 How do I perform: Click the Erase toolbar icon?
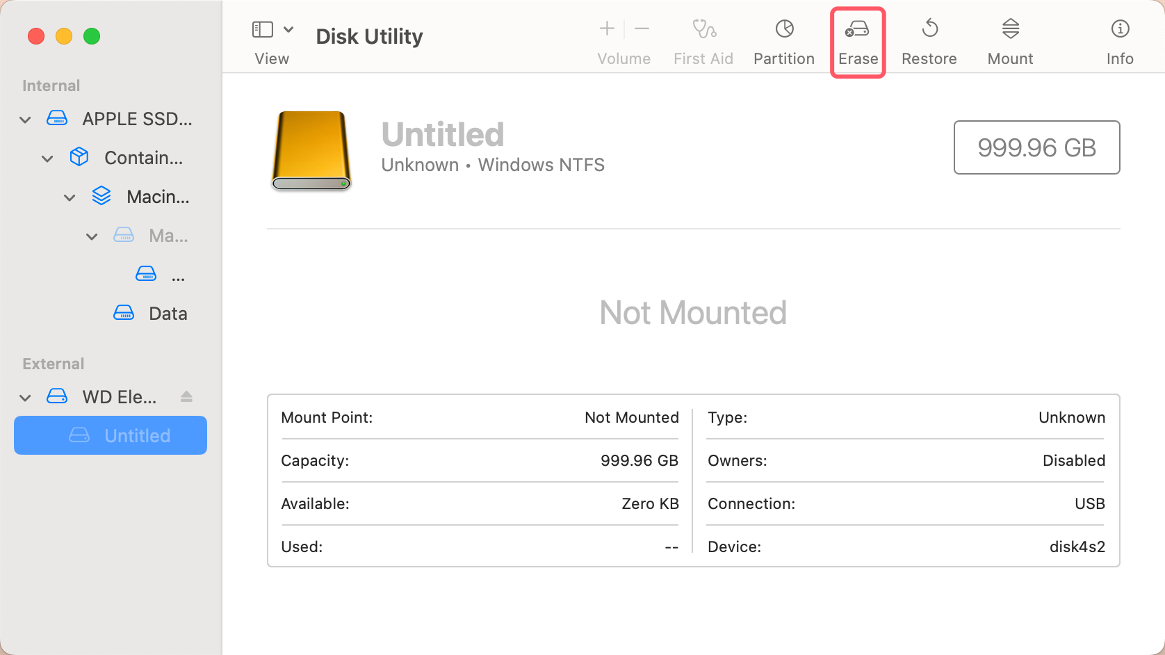858,40
